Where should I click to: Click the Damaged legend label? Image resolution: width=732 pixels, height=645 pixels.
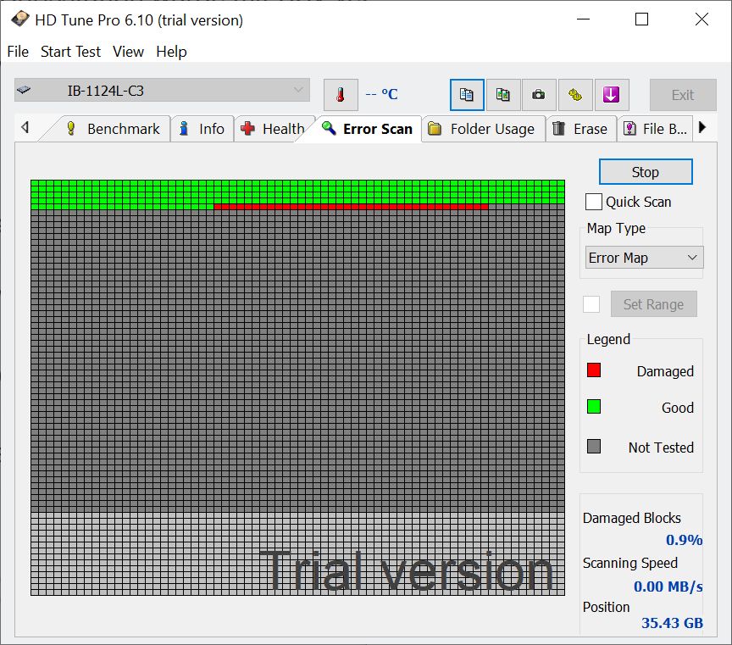coord(665,371)
